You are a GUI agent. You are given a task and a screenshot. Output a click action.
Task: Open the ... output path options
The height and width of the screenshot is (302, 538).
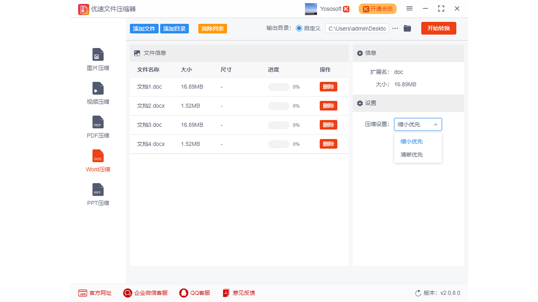click(x=395, y=28)
